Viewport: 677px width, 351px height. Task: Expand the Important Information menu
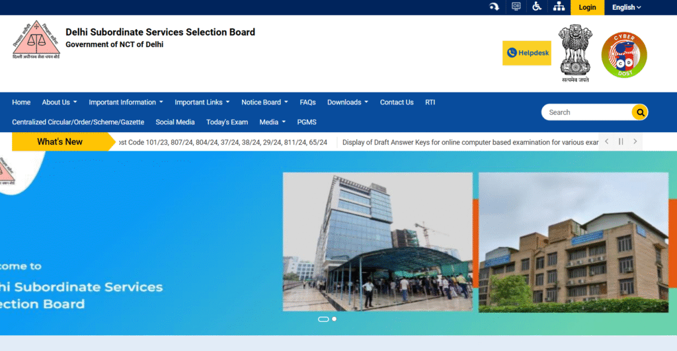pyautogui.click(x=126, y=102)
